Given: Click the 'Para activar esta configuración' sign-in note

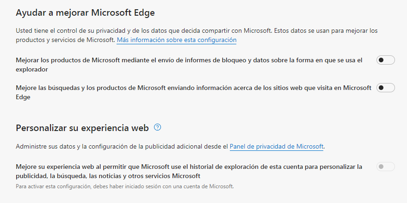Looking at the screenshot, I should pos(125,186).
